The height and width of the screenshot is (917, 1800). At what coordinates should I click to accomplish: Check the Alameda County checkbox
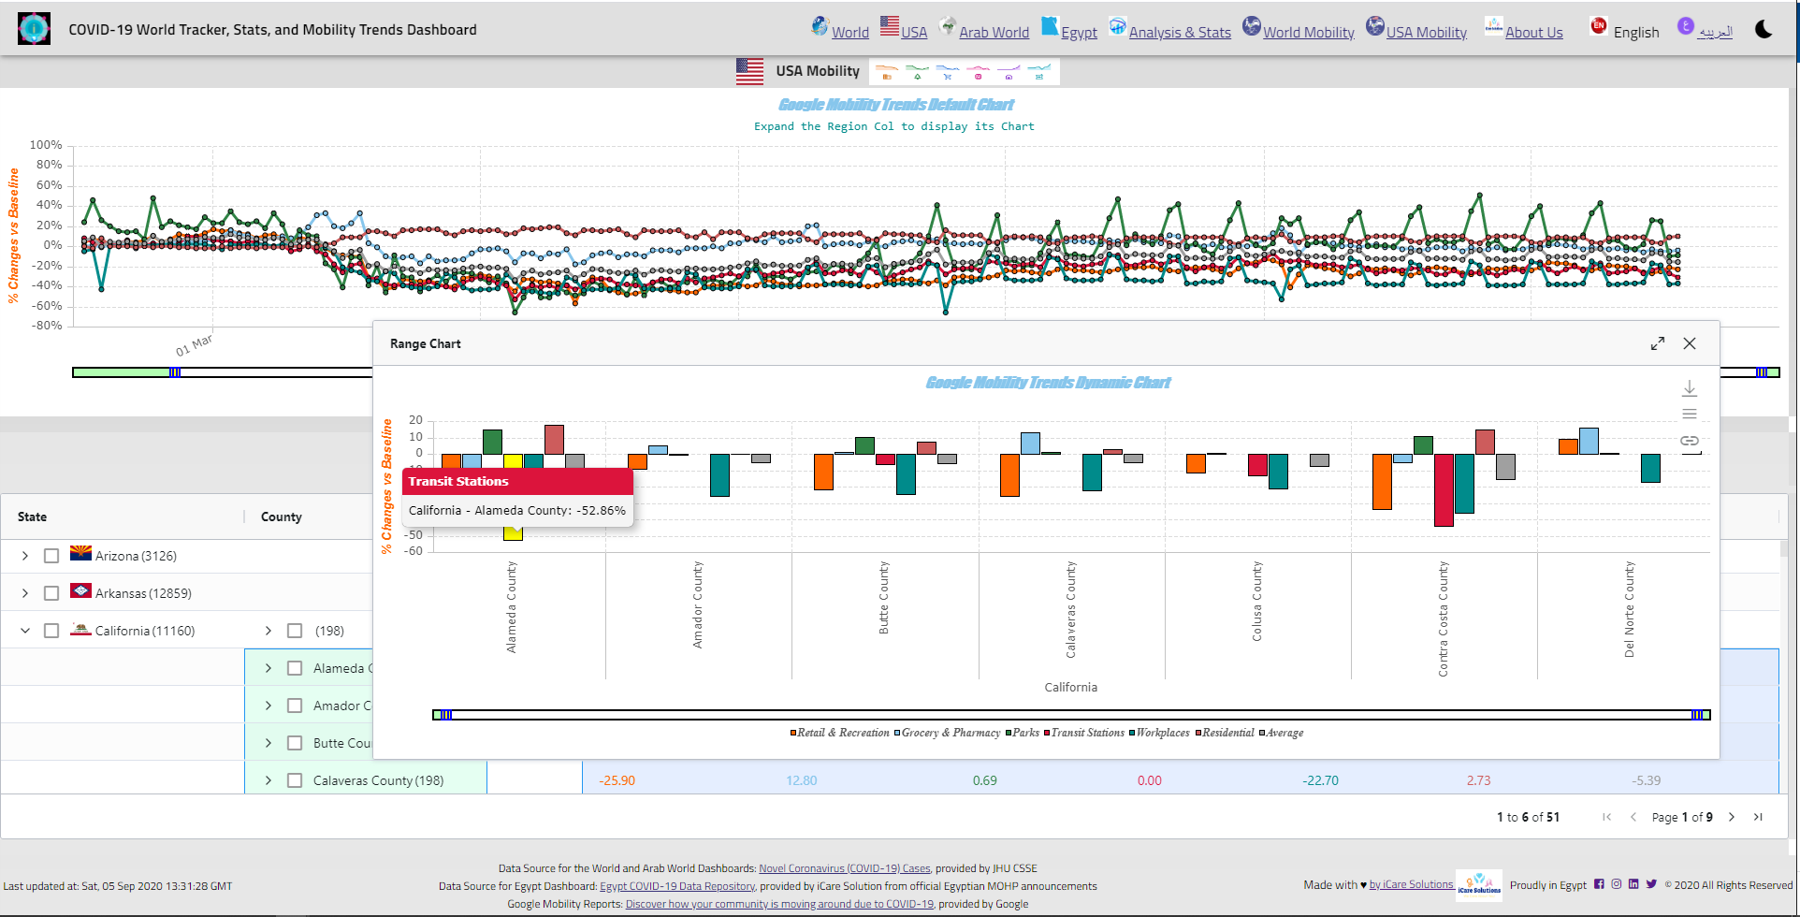[x=295, y=667]
